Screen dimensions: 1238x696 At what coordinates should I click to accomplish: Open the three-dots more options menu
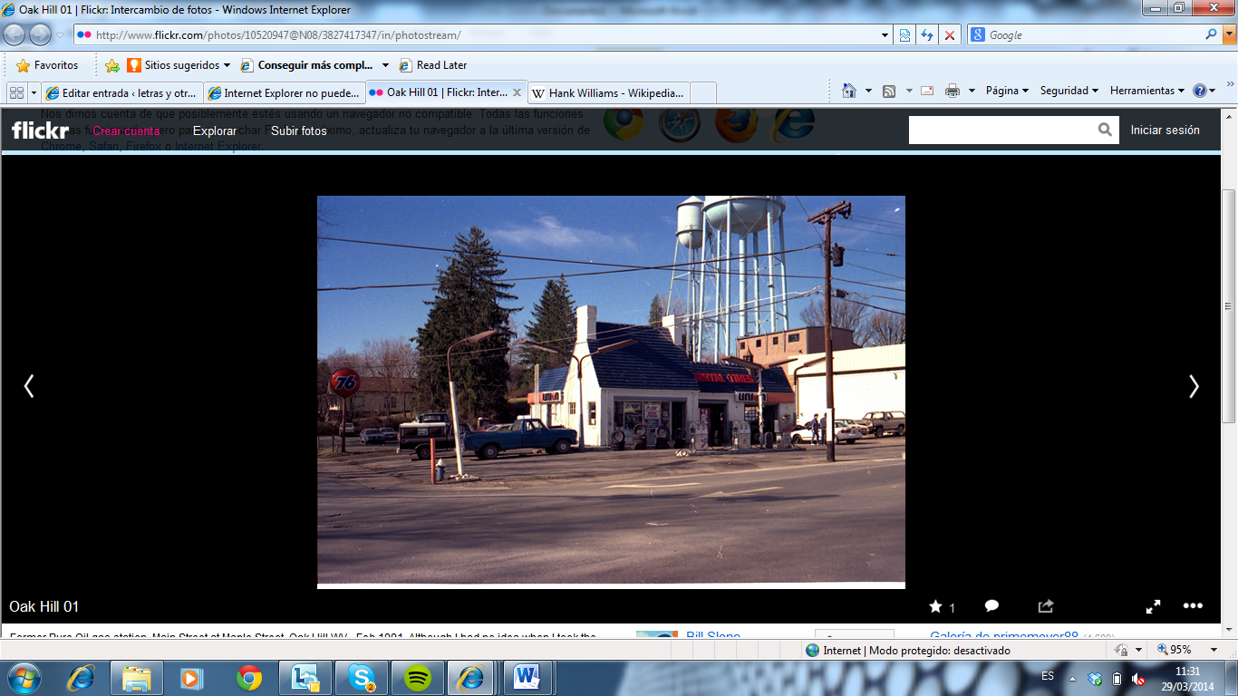[1193, 606]
